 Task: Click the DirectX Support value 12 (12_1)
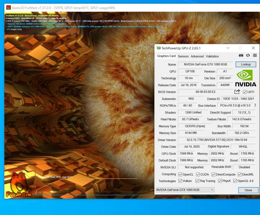tap(244, 112)
